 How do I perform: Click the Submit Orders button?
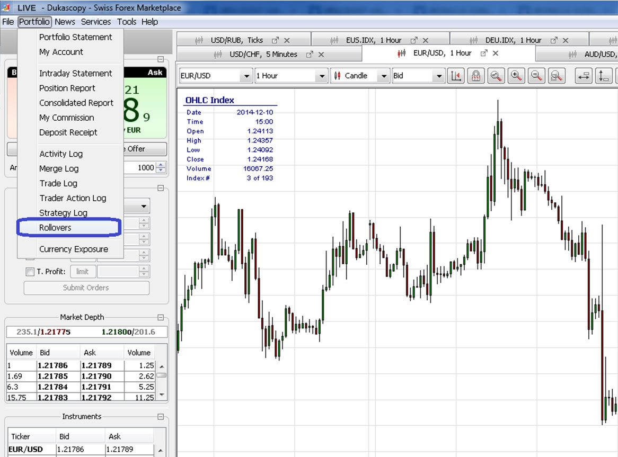click(x=86, y=288)
